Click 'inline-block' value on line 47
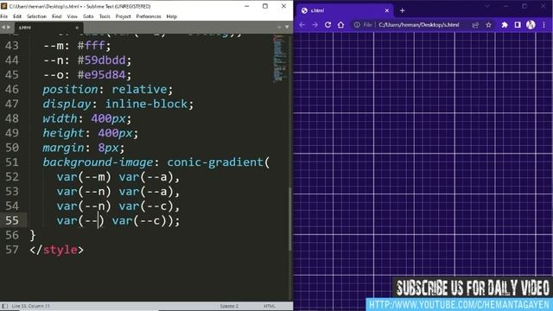553x311 pixels. coord(146,104)
